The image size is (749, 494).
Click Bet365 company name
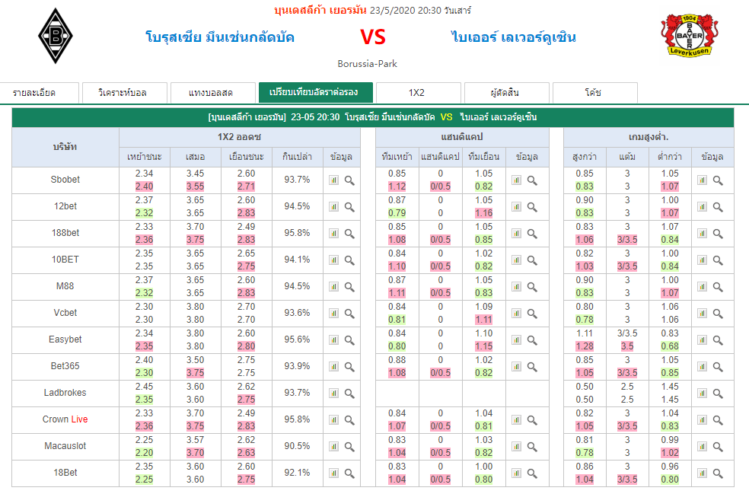click(65, 366)
